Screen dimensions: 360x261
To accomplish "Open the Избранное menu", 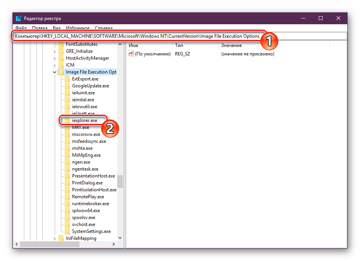I will pos(77,28).
